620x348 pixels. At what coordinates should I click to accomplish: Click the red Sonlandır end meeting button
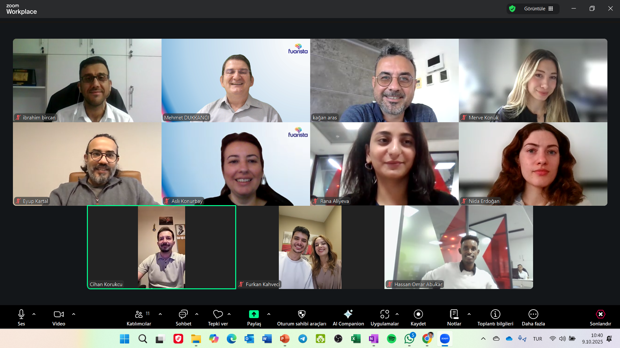click(600, 314)
